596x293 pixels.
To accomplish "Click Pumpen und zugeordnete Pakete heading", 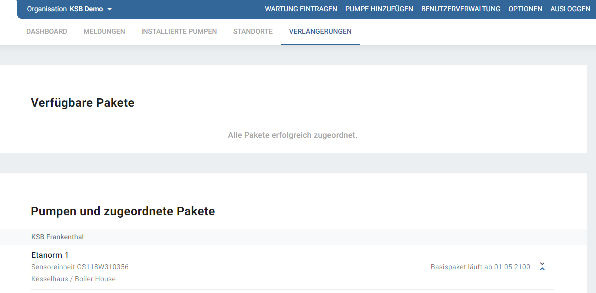I will point(123,211).
